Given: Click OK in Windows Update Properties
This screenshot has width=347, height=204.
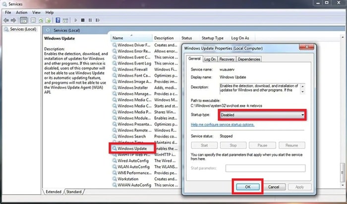Looking at the screenshot, I should (x=248, y=187).
